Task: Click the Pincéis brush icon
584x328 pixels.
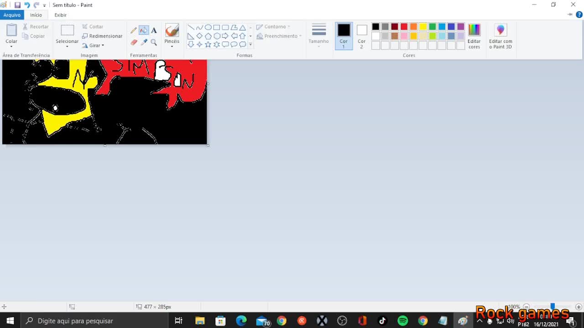Action: click(x=172, y=31)
